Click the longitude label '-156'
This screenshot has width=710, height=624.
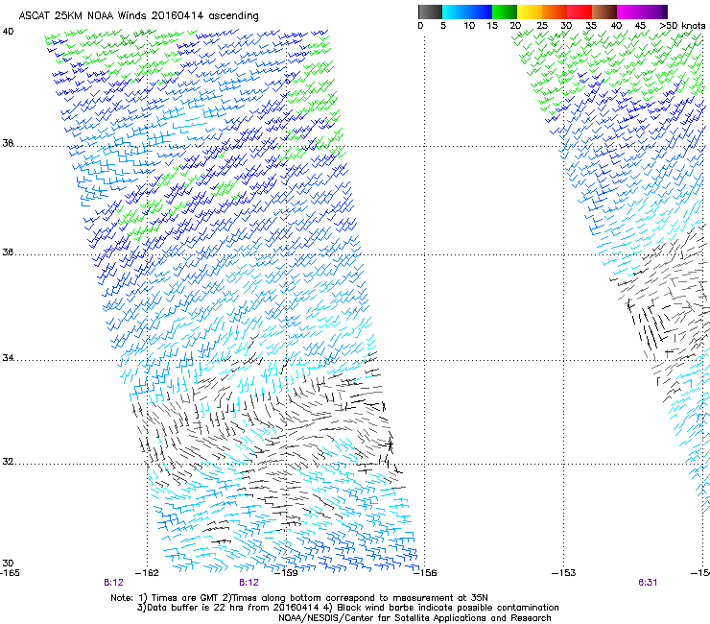tap(425, 573)
